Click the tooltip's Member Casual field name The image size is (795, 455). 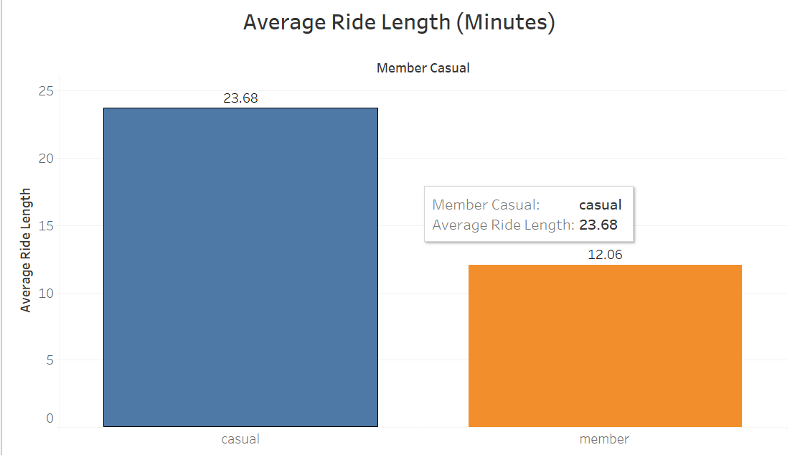tap(486, 205)
